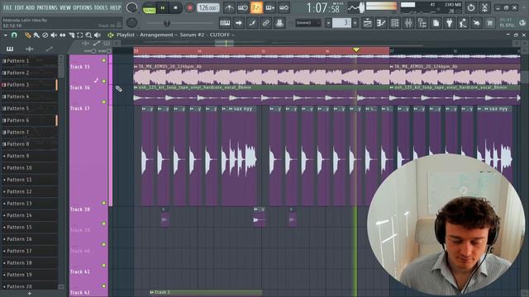529x297 pixels.
Task: Stop playback with the stop button
Action: pos(175,7)
